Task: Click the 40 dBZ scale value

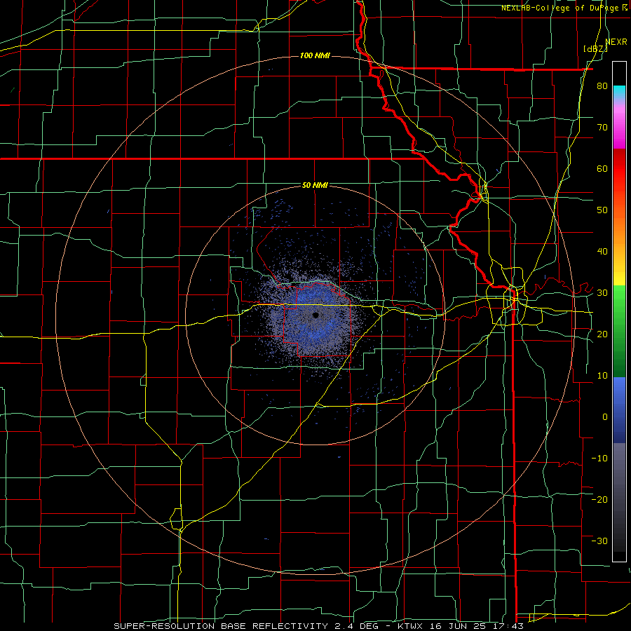Action: (x=602, y=252)
